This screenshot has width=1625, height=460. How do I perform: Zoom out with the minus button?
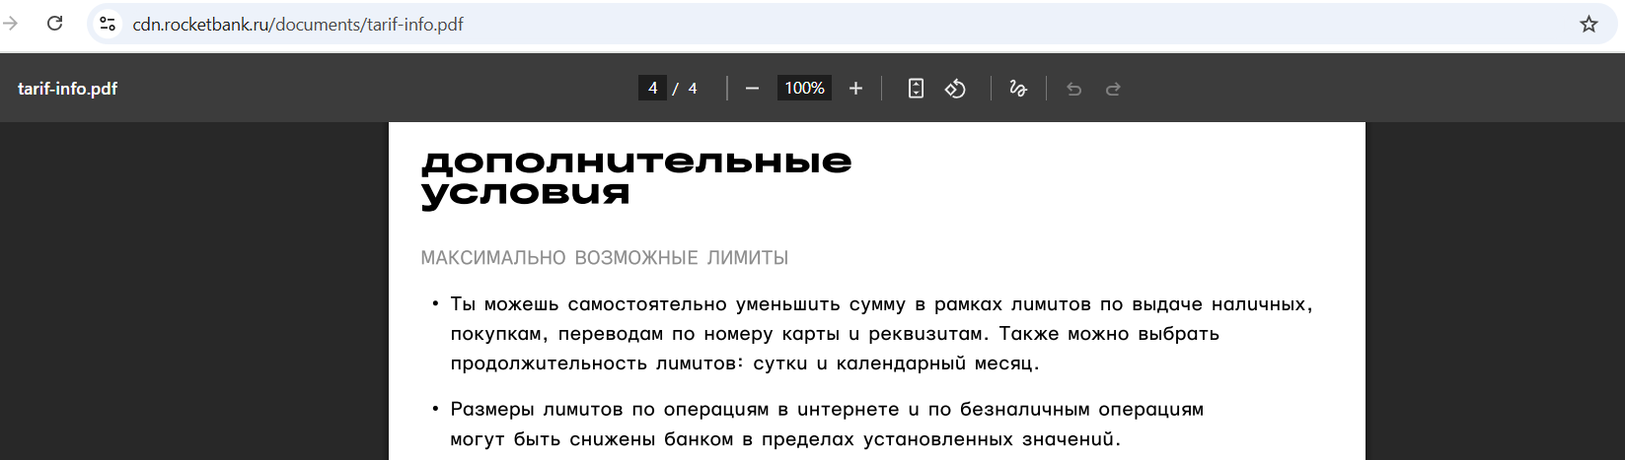pos(753,89)
